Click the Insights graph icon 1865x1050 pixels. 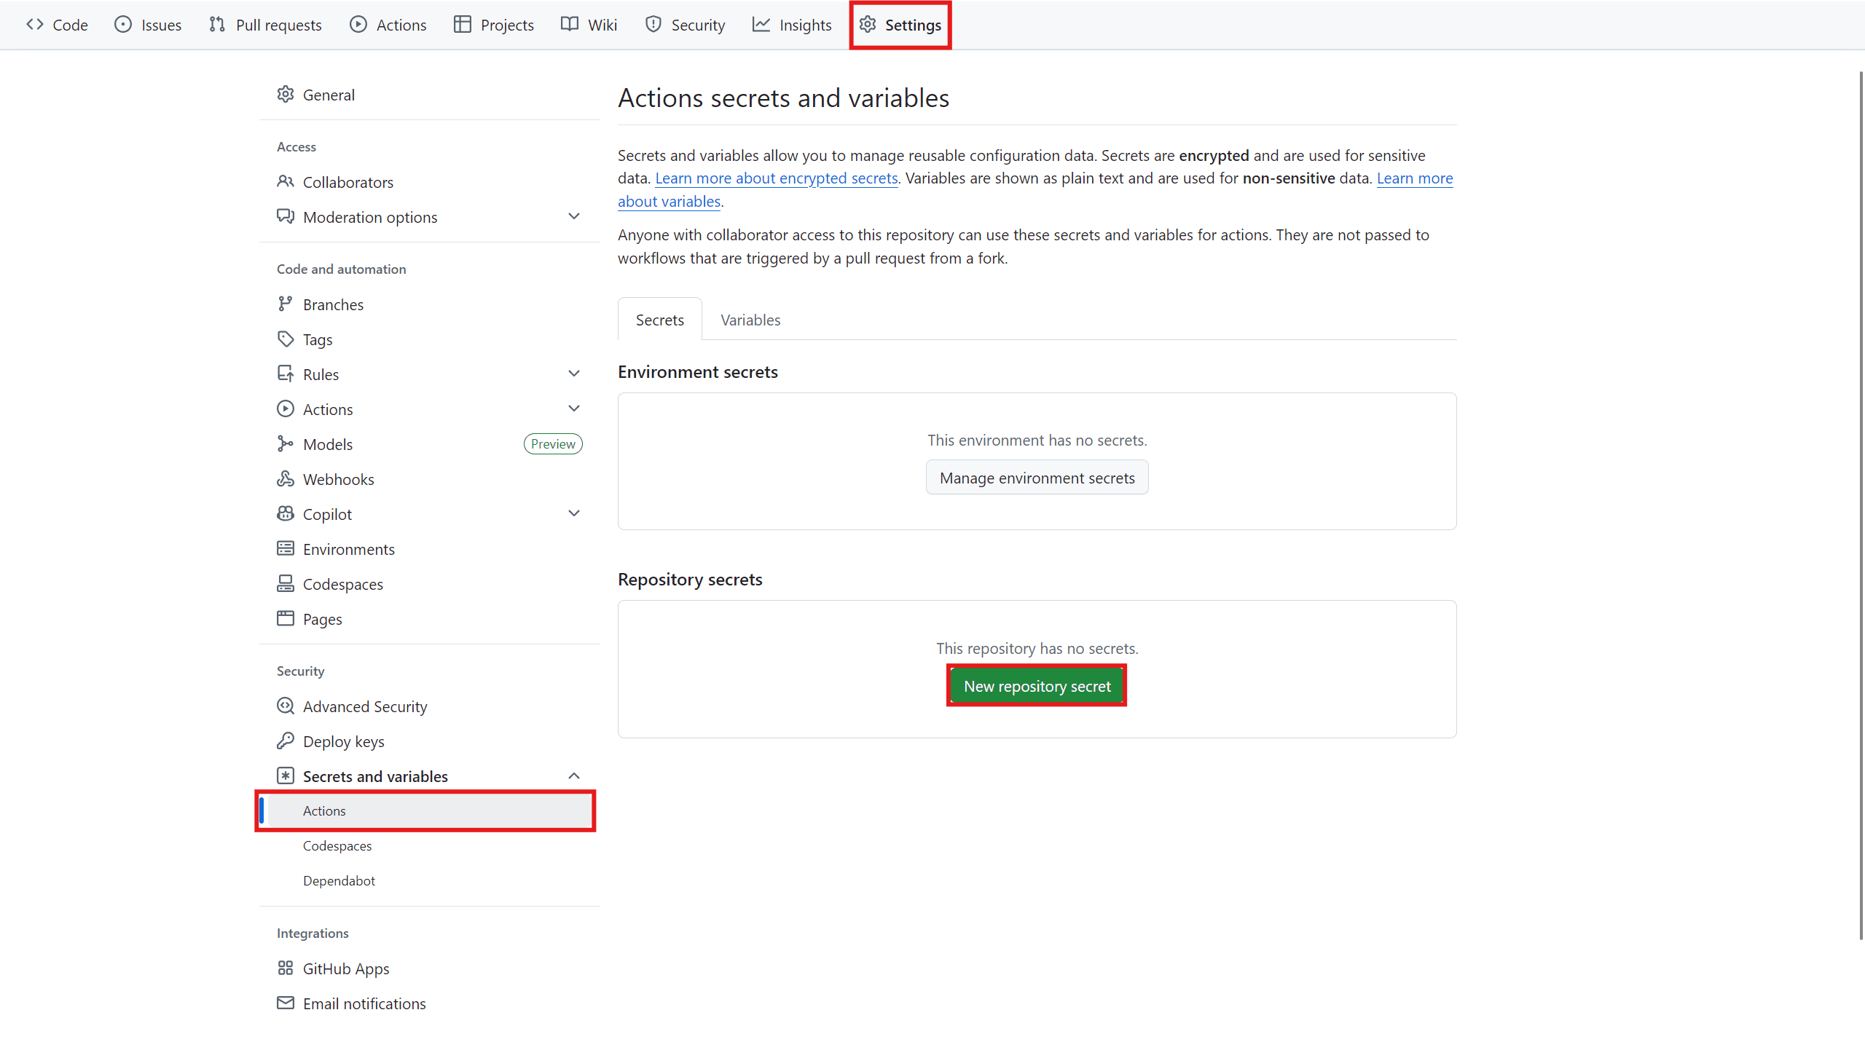point(761,25)
